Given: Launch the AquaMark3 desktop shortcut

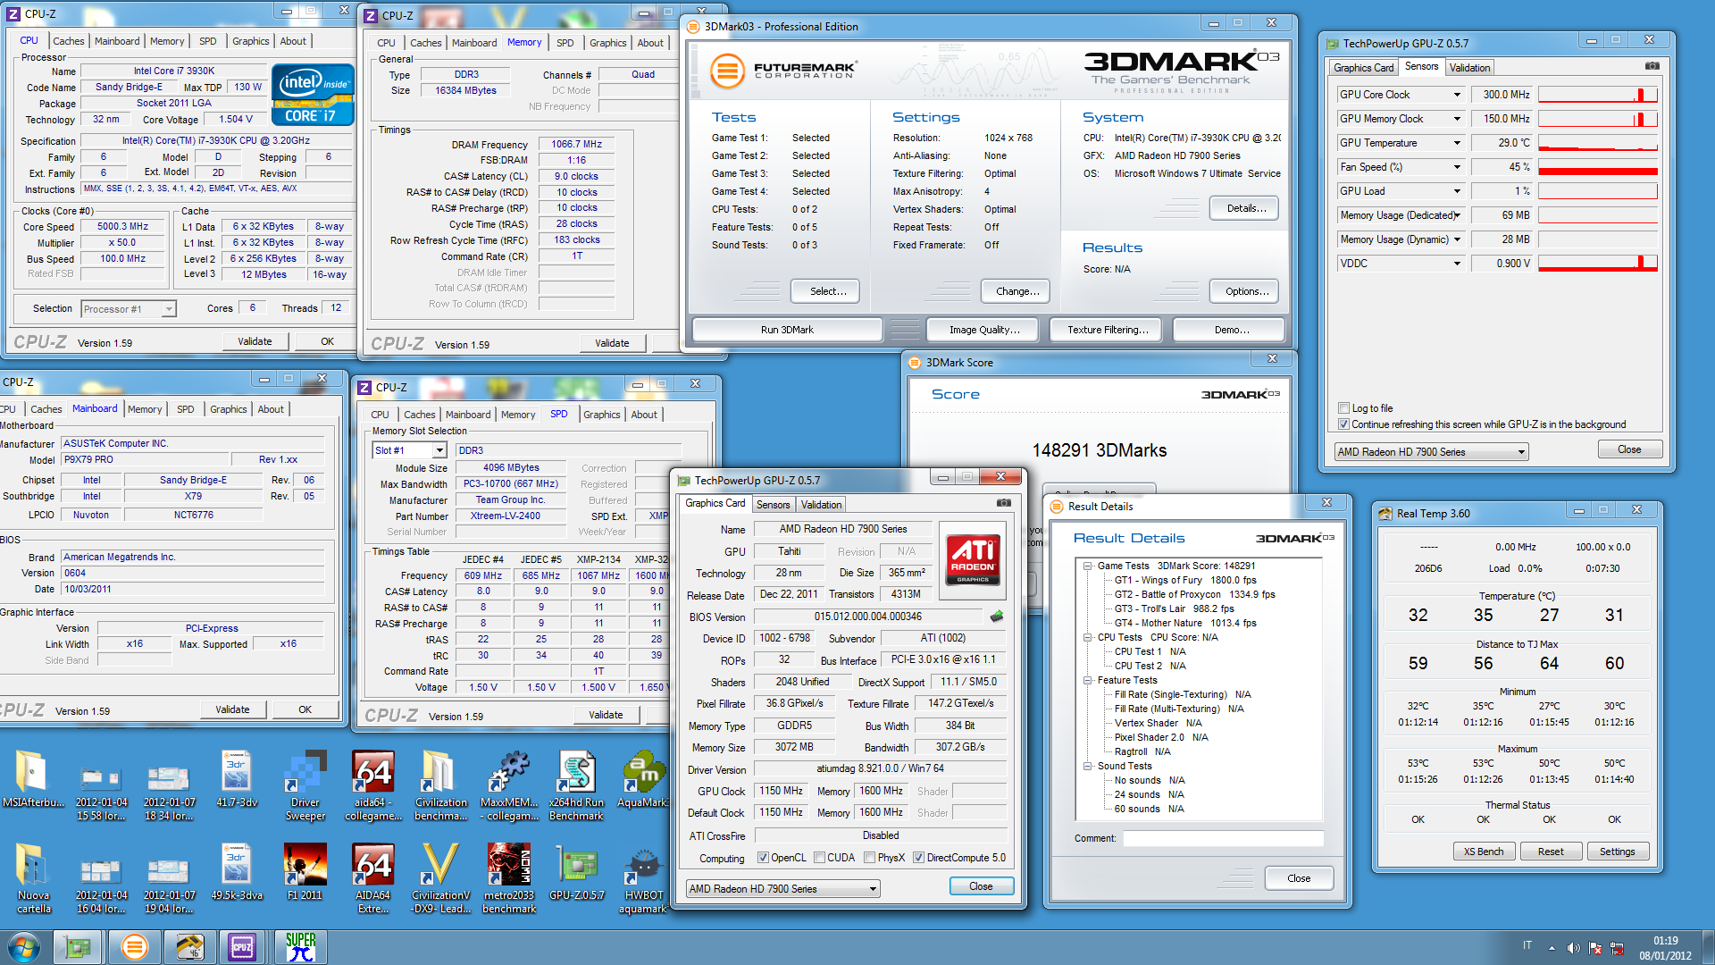Looking at the screenshot, I should [643, 779].
